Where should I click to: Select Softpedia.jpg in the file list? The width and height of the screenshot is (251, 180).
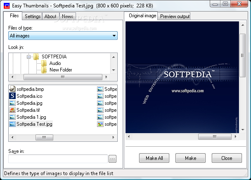(x=29, y=103)
